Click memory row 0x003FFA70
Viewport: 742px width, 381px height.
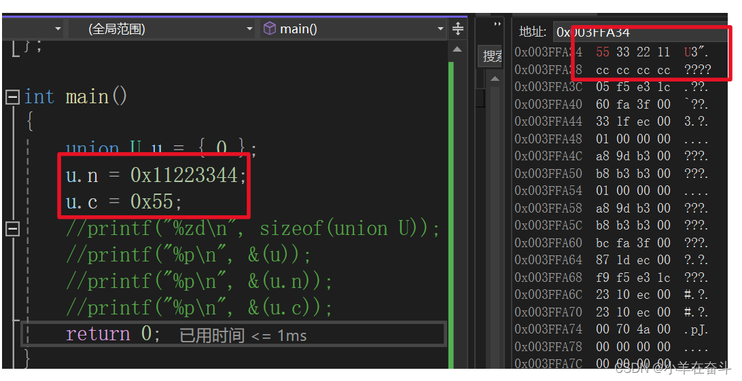(612, 312)
